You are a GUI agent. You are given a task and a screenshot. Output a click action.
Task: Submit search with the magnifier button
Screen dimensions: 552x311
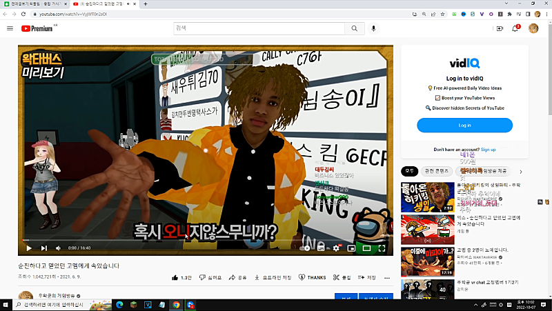pyautogui.click(x=355, y=28)
